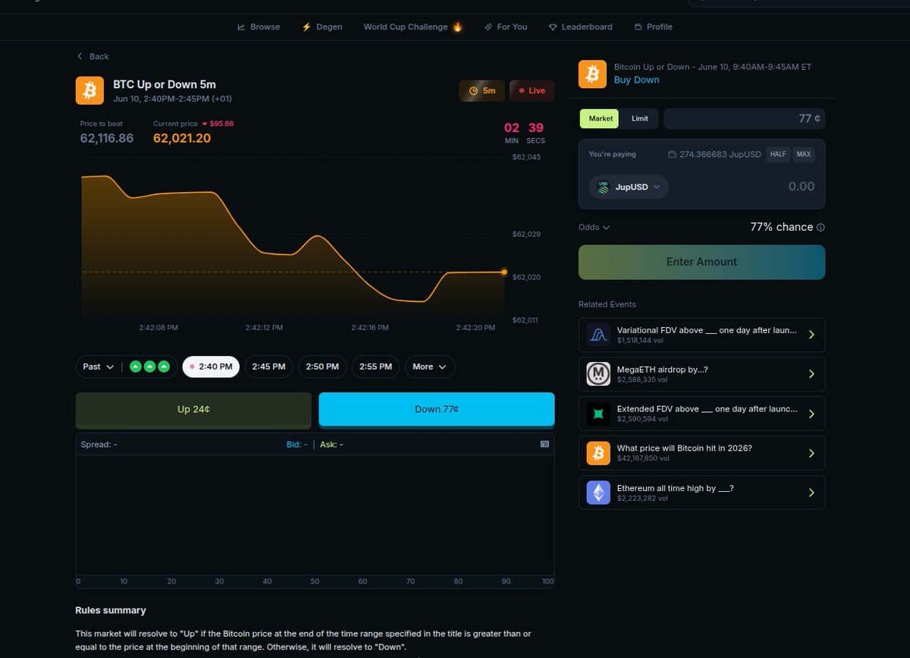
Task: Expand the Odds dropdown
Action: tap(594, 227)
